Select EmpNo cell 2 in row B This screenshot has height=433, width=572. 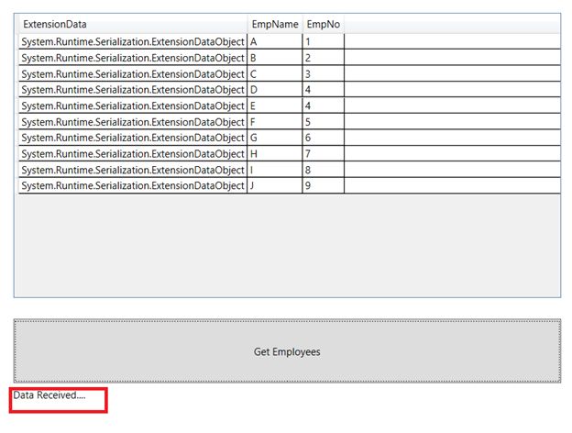pyautogui.click(x=324, y=58)
